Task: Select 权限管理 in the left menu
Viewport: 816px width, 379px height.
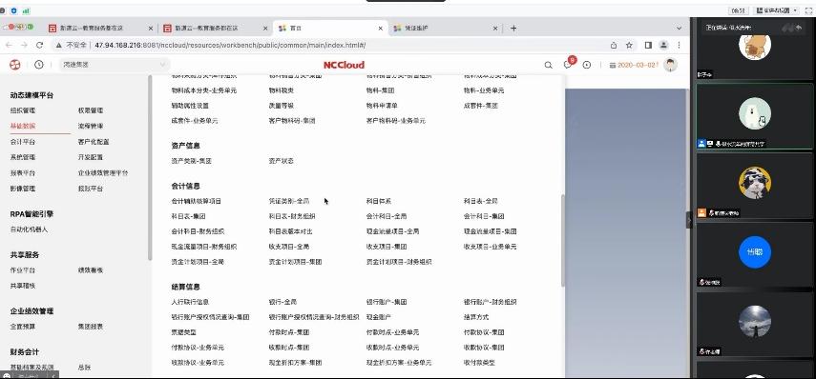Action: [91, 110]
